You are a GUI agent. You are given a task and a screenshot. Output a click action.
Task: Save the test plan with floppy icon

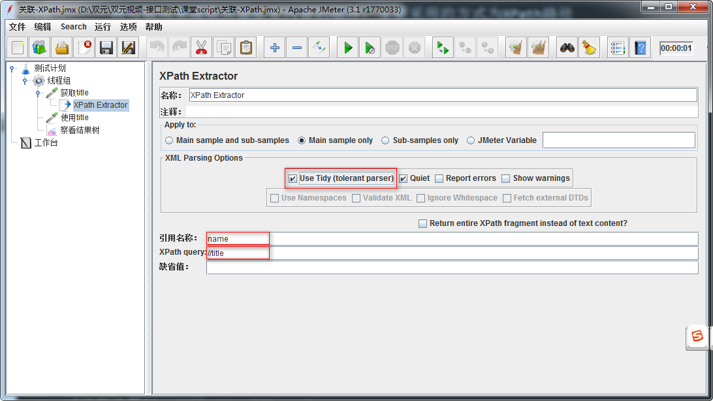[x=106, y=48]
